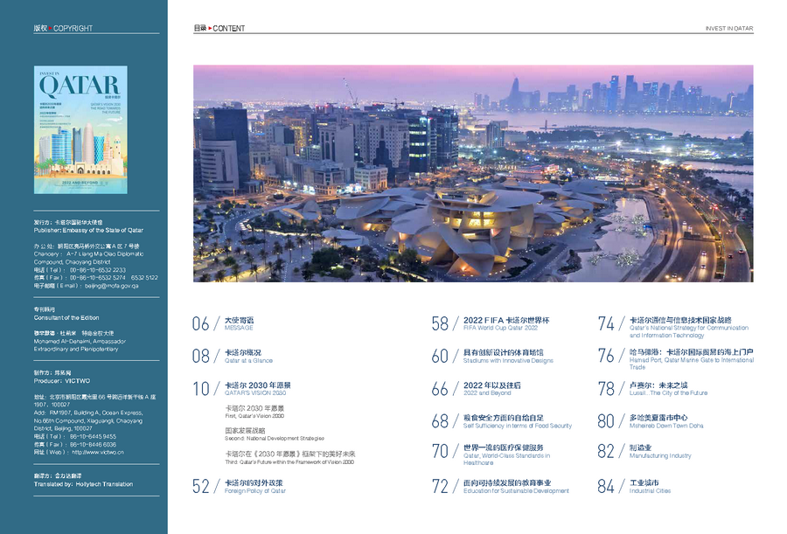
Task: Select the 52 Foreign Policy of Qatar entry
Action: (240, 486)
